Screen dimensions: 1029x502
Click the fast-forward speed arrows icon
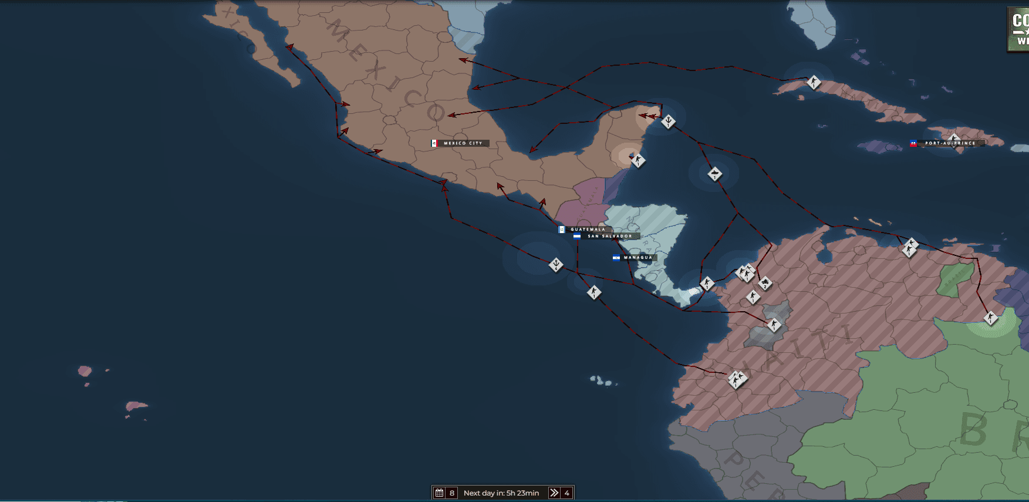(x=554, y=493)
